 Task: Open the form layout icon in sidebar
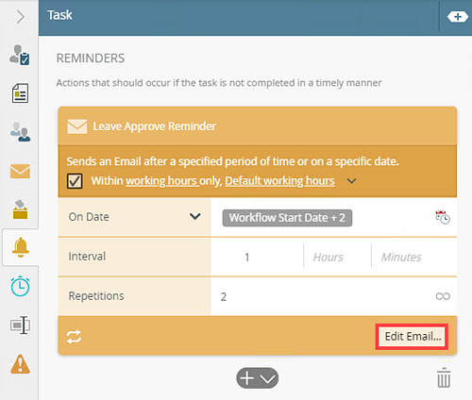[20, 93]
